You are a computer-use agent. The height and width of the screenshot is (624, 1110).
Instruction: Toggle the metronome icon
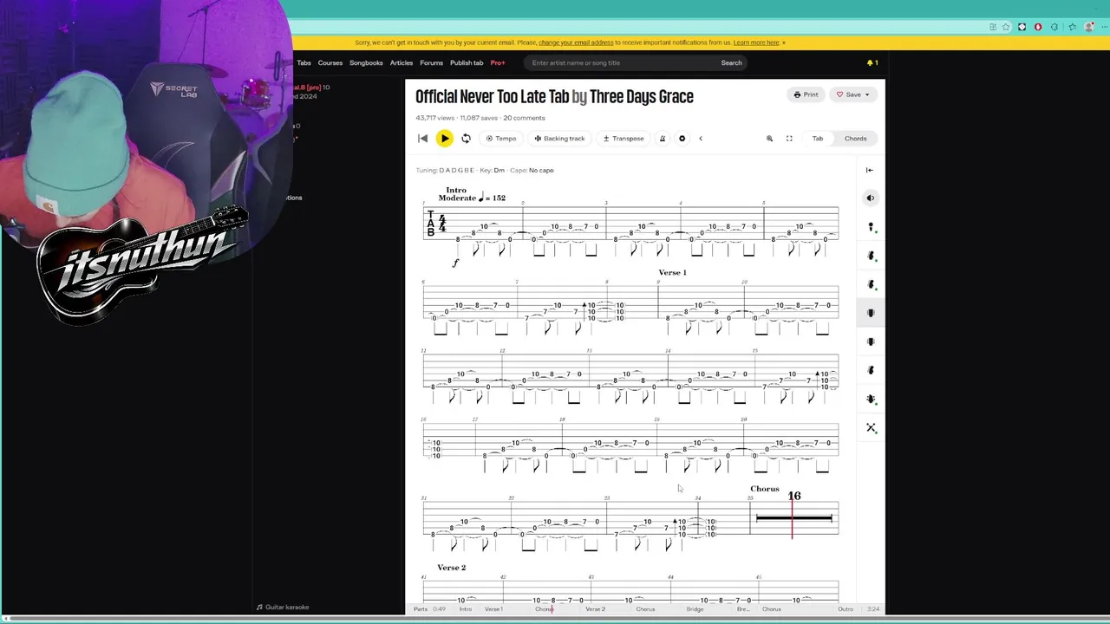coord(663,139)
